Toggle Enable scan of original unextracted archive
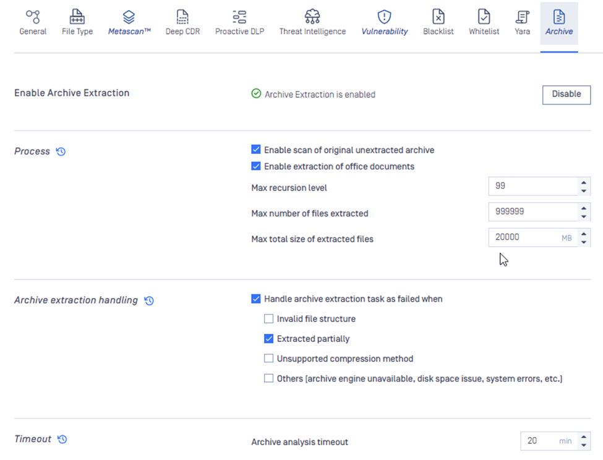Screen dimensions: 603x460 tap(256, 150)
